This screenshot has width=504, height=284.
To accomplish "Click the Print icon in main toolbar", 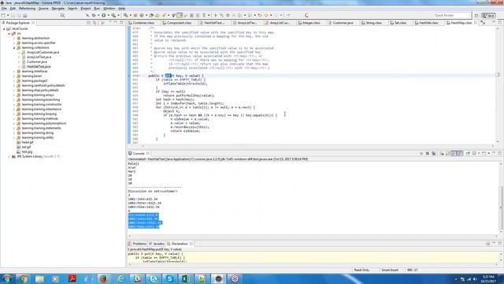I will pyautogui.click(x=25, y=15).
